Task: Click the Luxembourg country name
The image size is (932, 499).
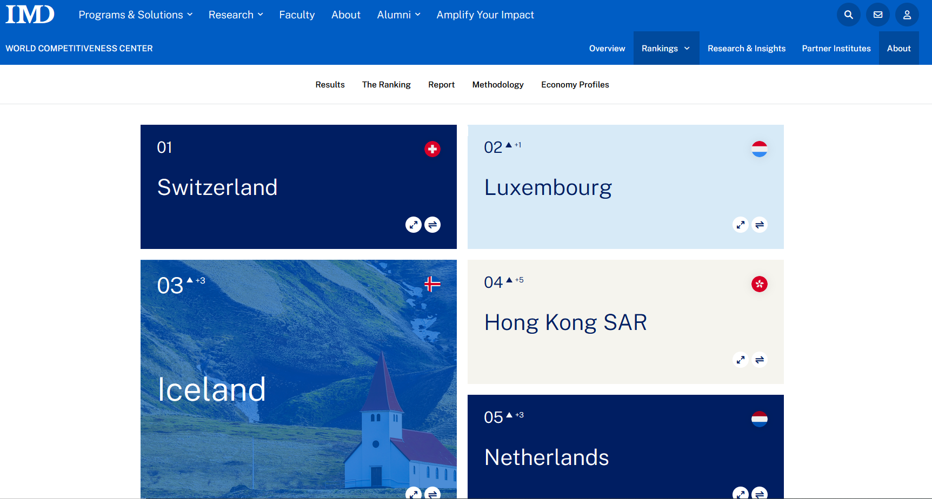Action: 548,187
